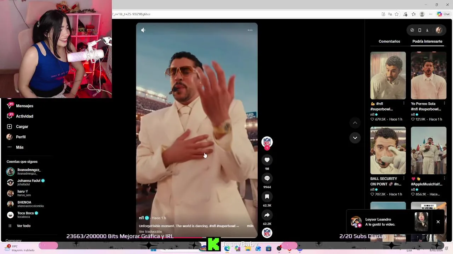Open options for BALL SECURITY video
Image resolution: width=453 pixels, height=254 pixels.
404,179
